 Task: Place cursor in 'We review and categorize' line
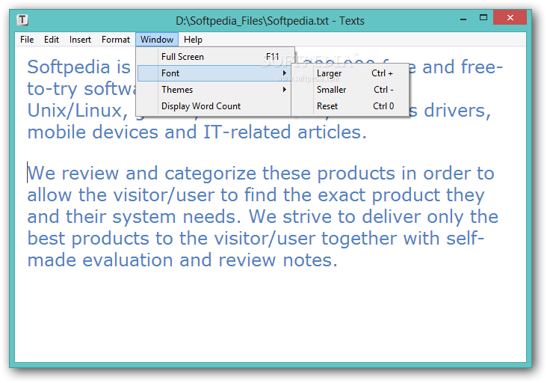pyautogui.click(x=261, y=174)
